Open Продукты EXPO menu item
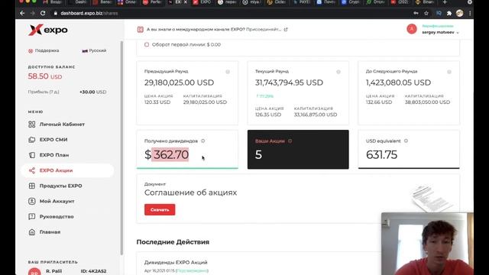 (67, 186)
